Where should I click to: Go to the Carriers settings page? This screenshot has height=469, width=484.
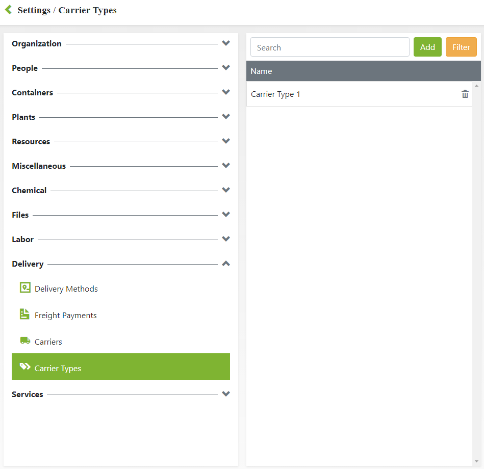coord(48,342)
